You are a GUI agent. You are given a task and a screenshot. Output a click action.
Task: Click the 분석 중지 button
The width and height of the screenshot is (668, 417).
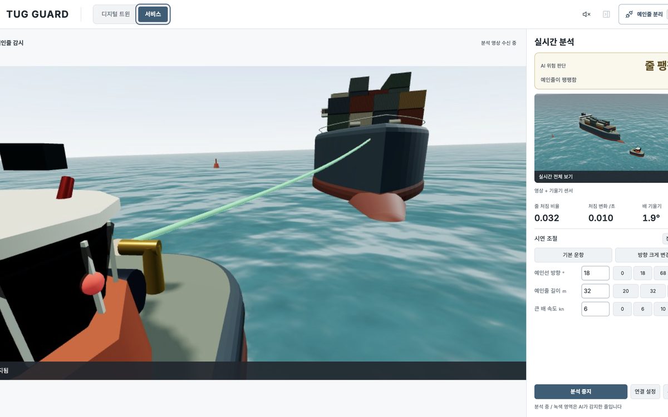[x=581, y=391]
